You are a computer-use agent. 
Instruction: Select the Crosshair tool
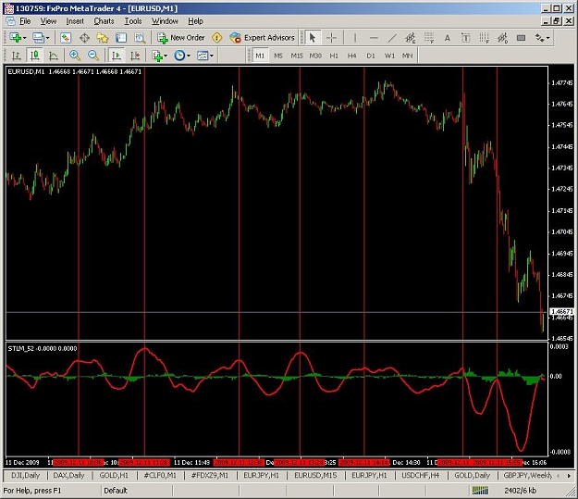[x=331, y=38]
